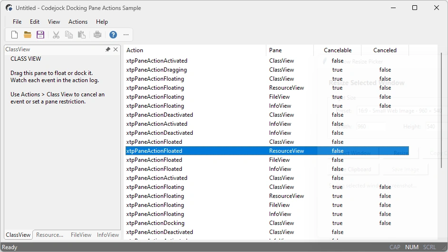This screenshot has height=252, width=448.
Task: Close the ClassView pane
Action: 116,49
